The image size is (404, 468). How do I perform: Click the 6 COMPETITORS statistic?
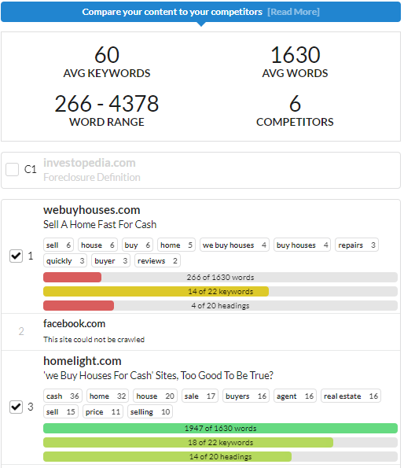coord(295,110)
